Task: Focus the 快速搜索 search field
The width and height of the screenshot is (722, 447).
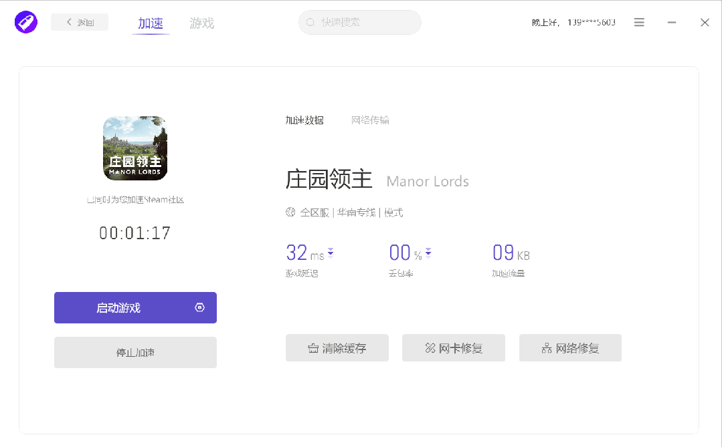Action: 365,23
